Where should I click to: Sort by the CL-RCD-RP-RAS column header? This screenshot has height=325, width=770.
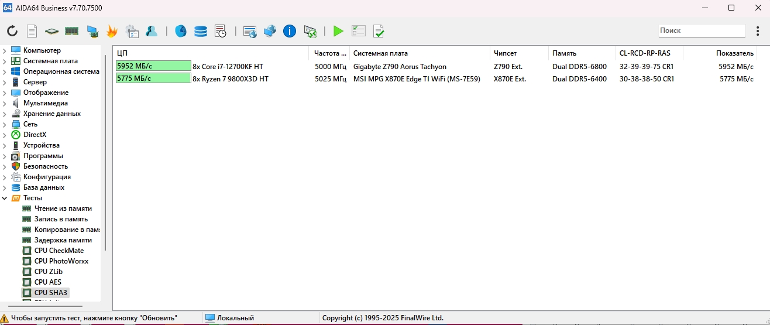point(649,53)
